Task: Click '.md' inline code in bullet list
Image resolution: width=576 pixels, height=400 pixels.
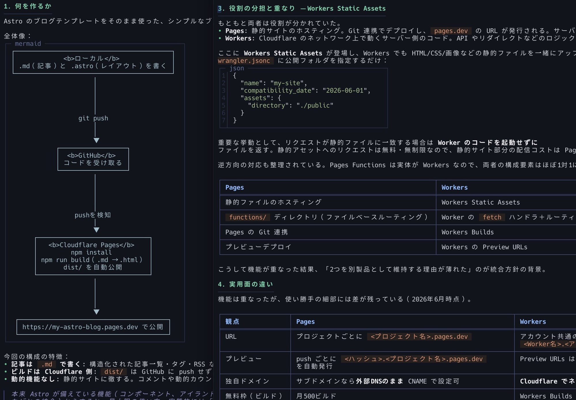Action: click(x=47, y=364)
